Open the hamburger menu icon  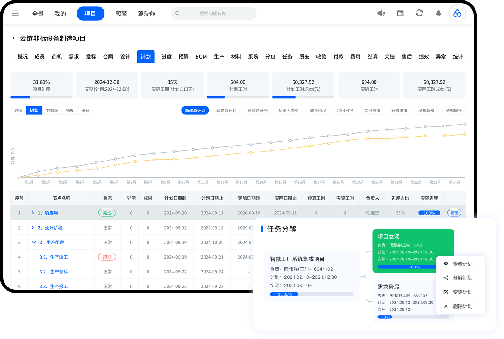tap(15, 13)
